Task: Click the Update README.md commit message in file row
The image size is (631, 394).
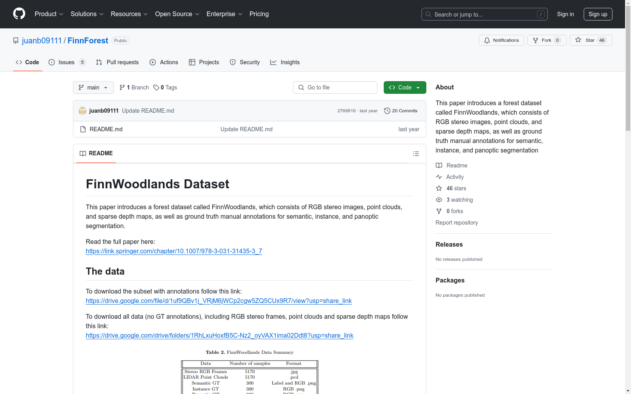Action: tap(246, 129)
